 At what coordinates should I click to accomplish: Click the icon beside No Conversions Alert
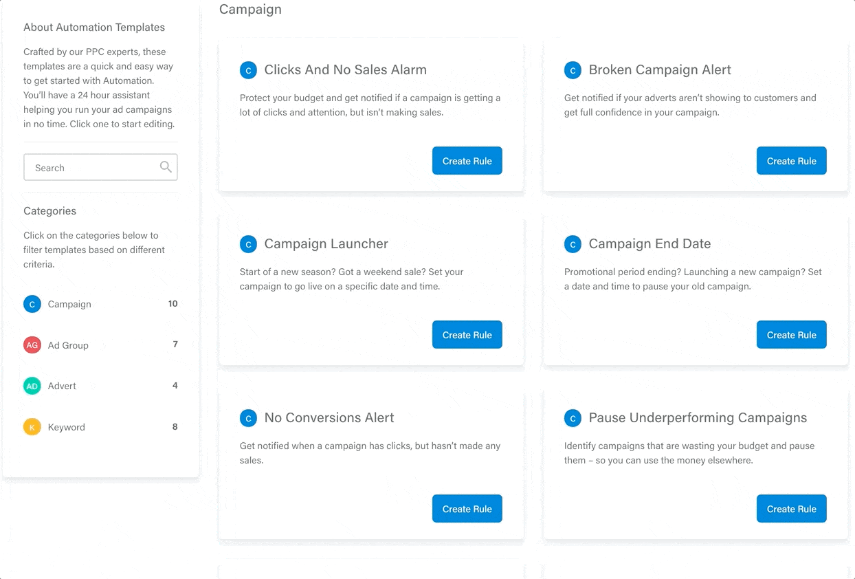[x=248, y=418]
